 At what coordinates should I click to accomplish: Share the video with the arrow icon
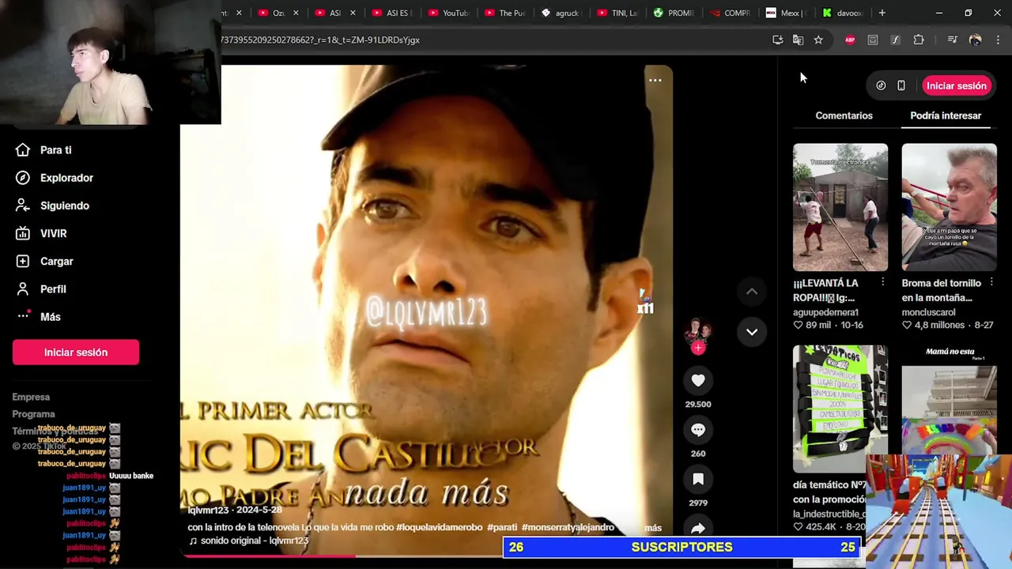tap(698, 528)
